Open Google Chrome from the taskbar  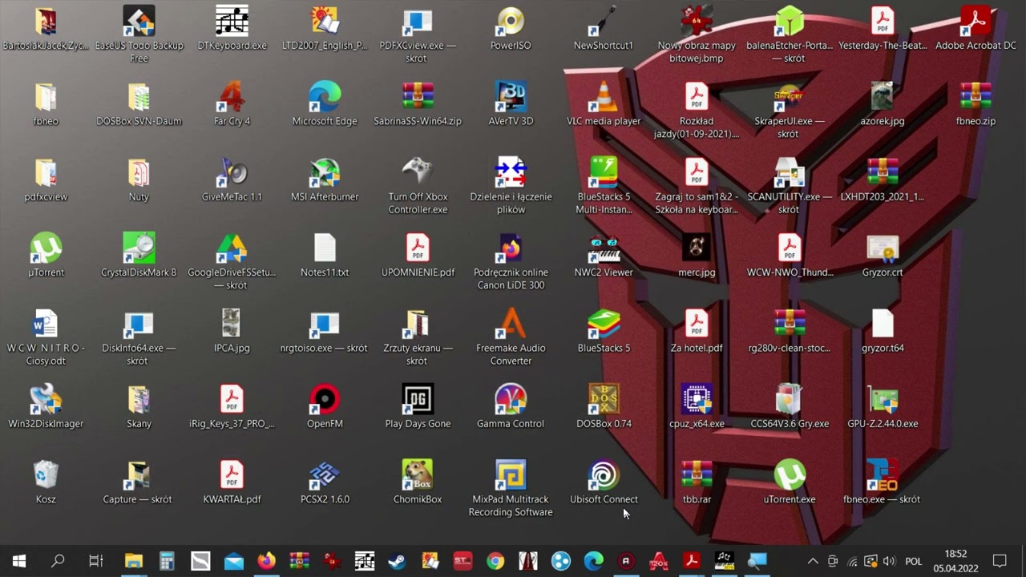click(x=495, y=561)
